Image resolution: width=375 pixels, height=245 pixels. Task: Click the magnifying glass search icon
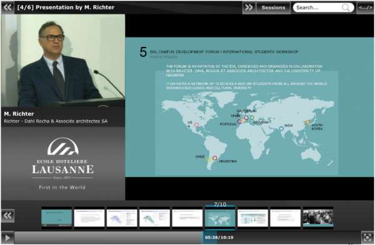pyautogui.click(x=346, y=7)
